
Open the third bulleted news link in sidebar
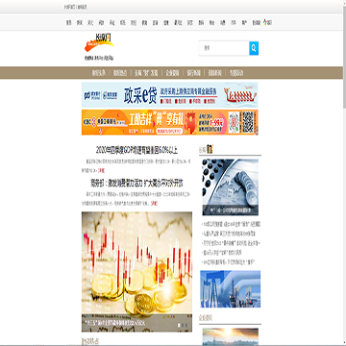[x=232, y=243]
